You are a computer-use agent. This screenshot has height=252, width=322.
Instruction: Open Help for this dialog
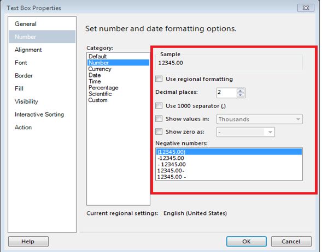(x=28, y=241)
